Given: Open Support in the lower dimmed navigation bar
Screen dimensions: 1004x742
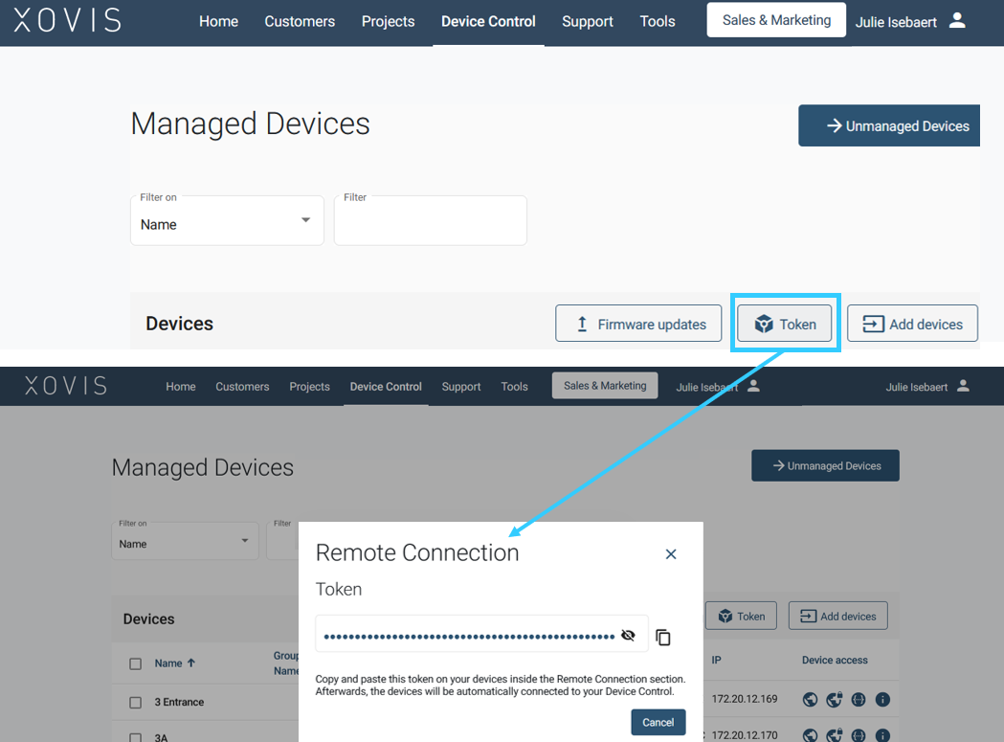Looking at the screenshot, I should pos(461,387).
